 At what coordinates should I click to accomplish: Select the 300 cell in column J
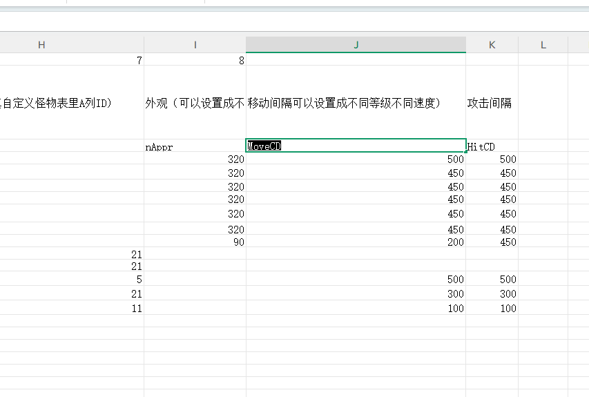coord(356,294)
